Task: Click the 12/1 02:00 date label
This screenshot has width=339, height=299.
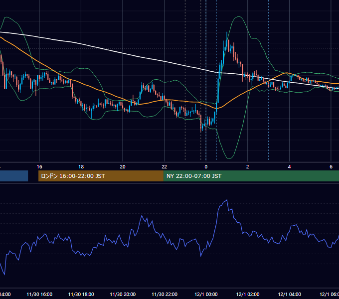Action: (x=248, y=294)
